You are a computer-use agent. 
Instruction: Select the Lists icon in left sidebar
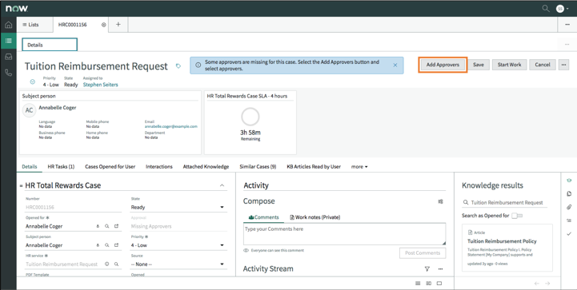8,41
